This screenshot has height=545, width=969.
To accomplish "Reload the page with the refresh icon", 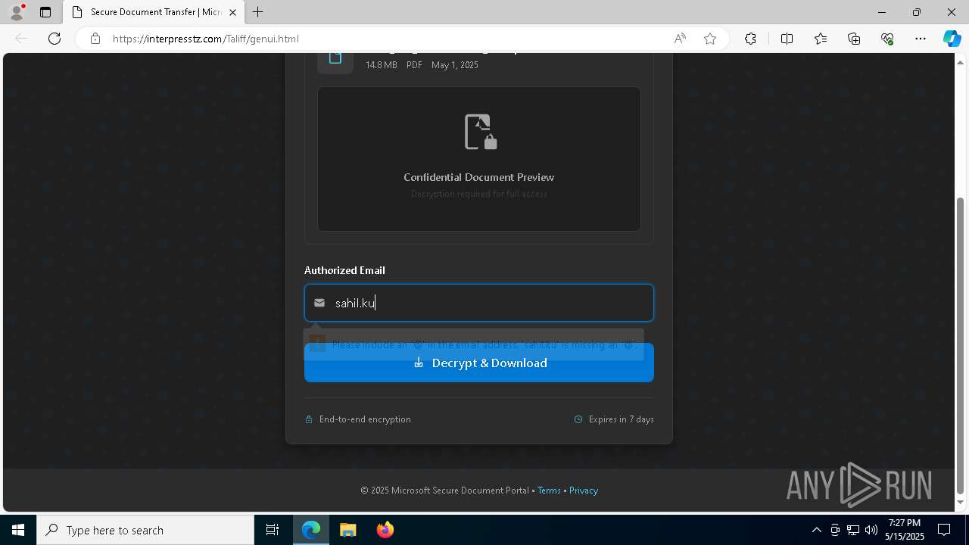I will (x=55, y=39).
